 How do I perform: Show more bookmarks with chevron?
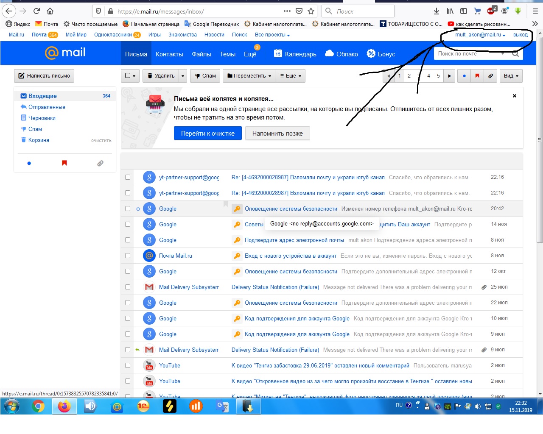tap(535, 24)
